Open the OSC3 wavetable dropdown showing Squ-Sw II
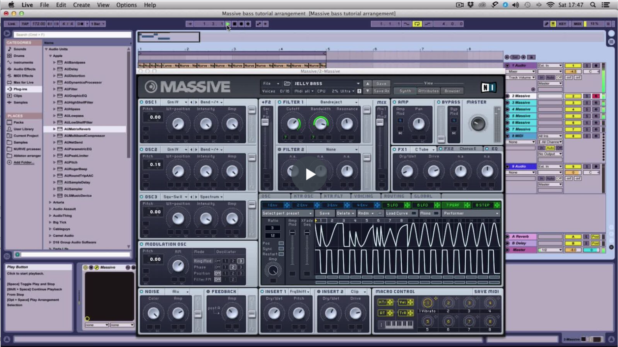The height and width of the screenshot is (347, 618). pos(175,197)
